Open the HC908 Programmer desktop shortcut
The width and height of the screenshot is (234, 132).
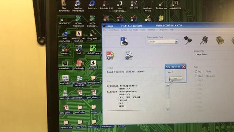[78, 21]
